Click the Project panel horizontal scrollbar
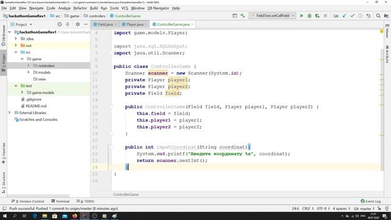Screen dimensions: 391x220 pyautogui.click(x=38, y=196)
